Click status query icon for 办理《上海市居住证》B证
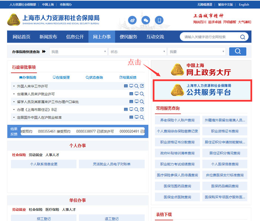The image size is (260, 221). coord(137,110)
